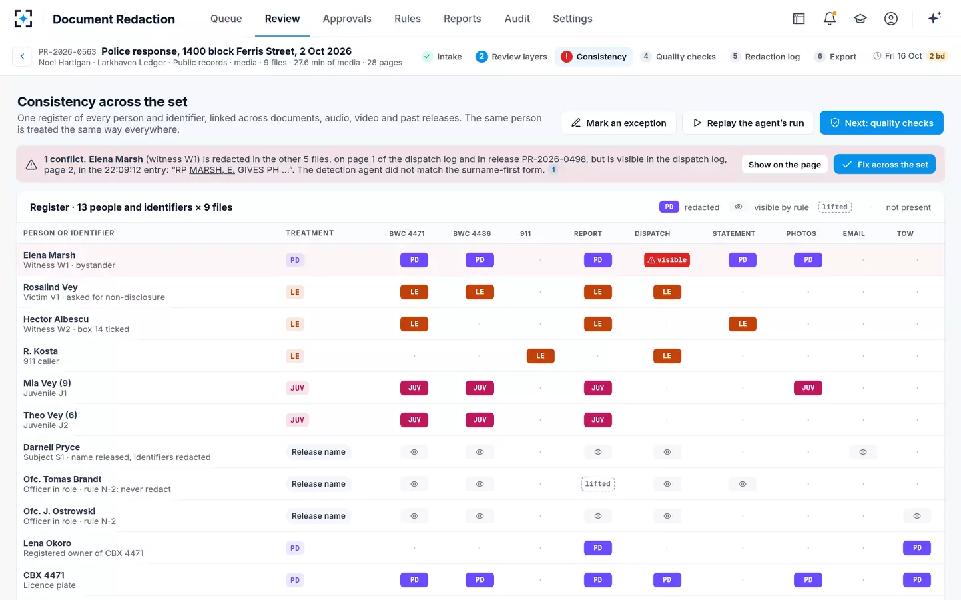Open 'Release name' treatment for Ofc. Tomas Brandt
This screenshot has width=961, height=600.
point(318,484)
